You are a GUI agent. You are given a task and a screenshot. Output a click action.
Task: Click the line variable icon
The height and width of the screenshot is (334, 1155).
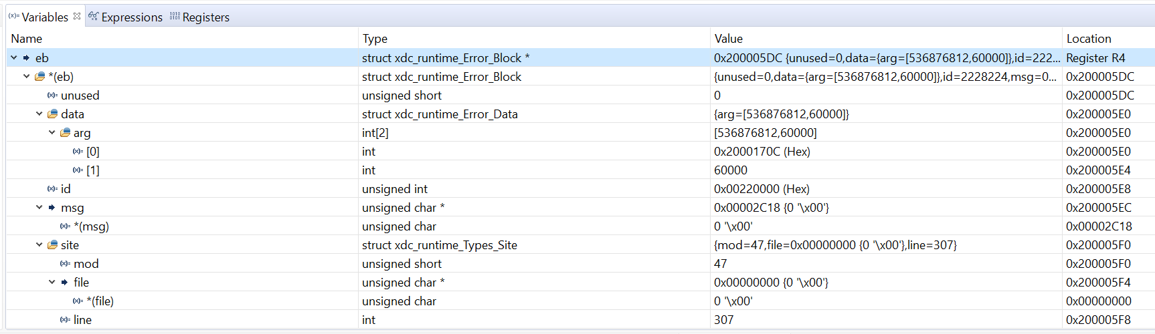coord(64,320)
